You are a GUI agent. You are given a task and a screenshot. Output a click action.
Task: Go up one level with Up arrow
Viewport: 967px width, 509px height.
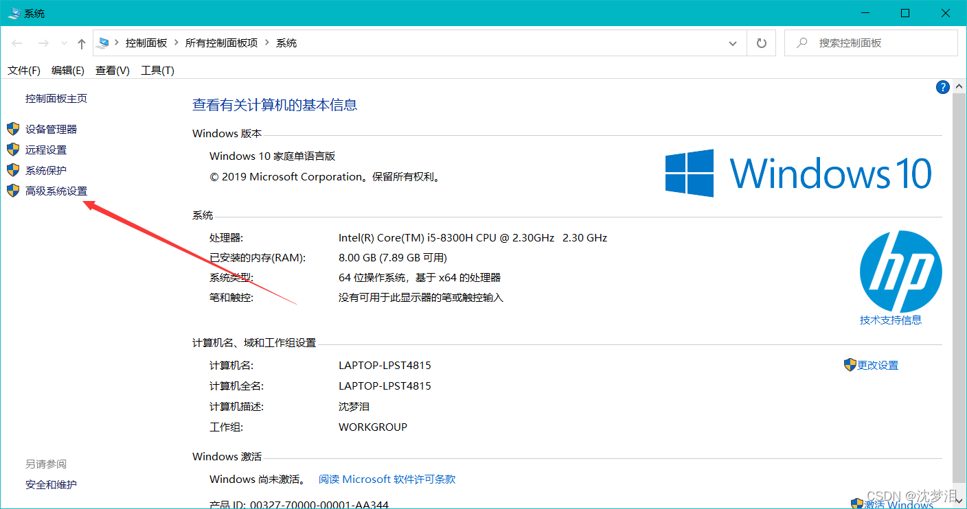point(82,43)
